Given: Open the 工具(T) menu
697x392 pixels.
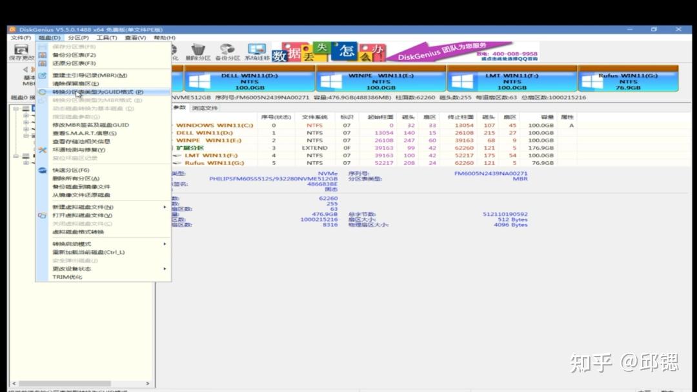Looking at the screenshot, I should point(106,38).
